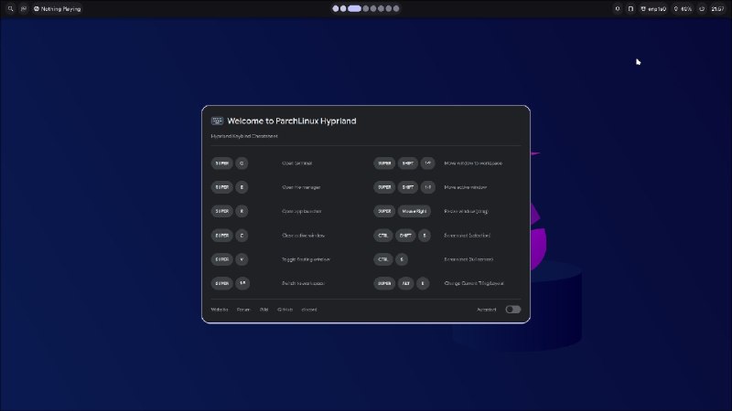Screen dimensions: 732x411
Task: Open the Forum link
Action: [243, 310]
